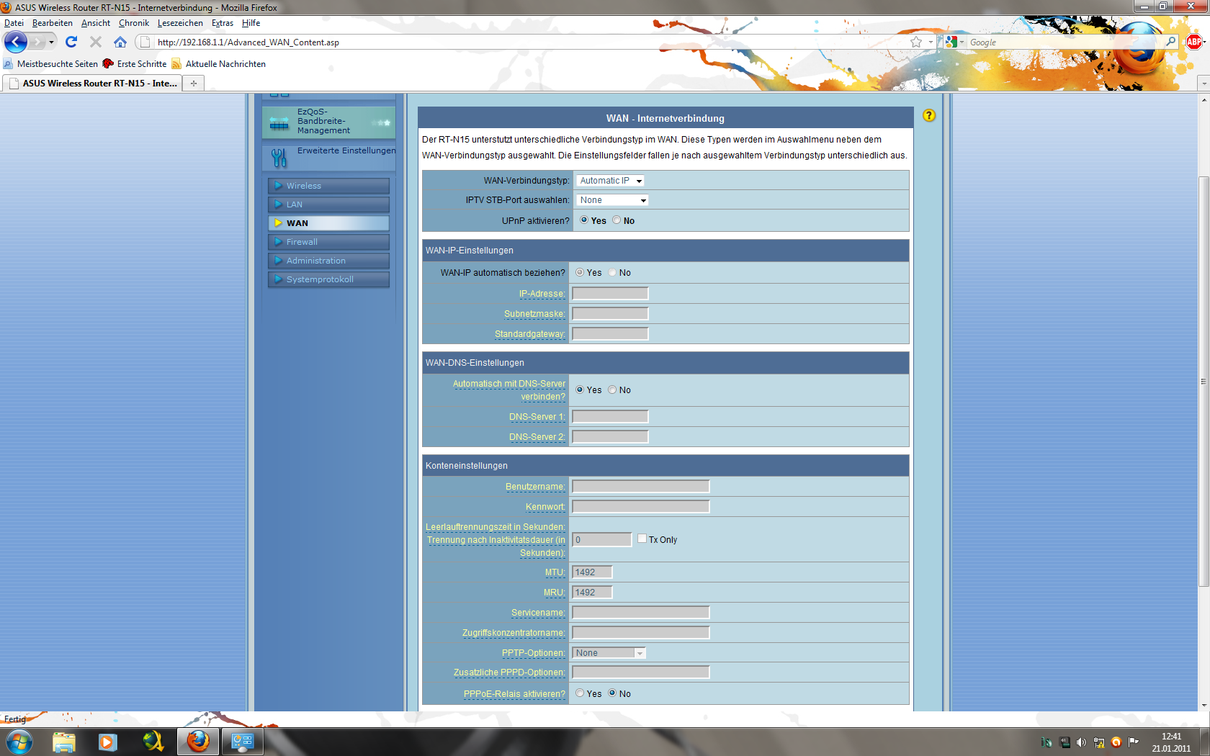The image size is (1210, 756).
Task: Open the Wireless settings item
Action: tap(328, 186)
